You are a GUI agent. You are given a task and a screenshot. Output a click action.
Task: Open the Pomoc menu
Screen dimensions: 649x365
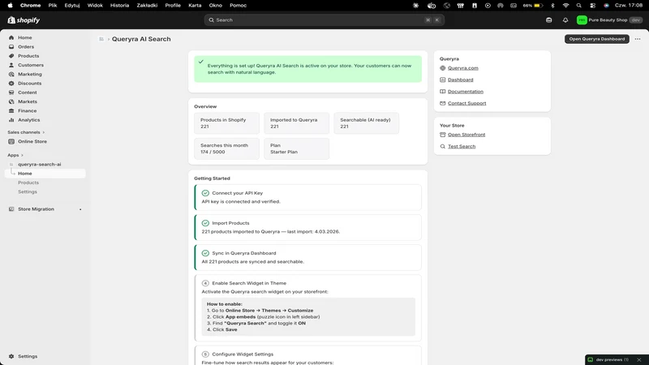(x=238, y=6)
